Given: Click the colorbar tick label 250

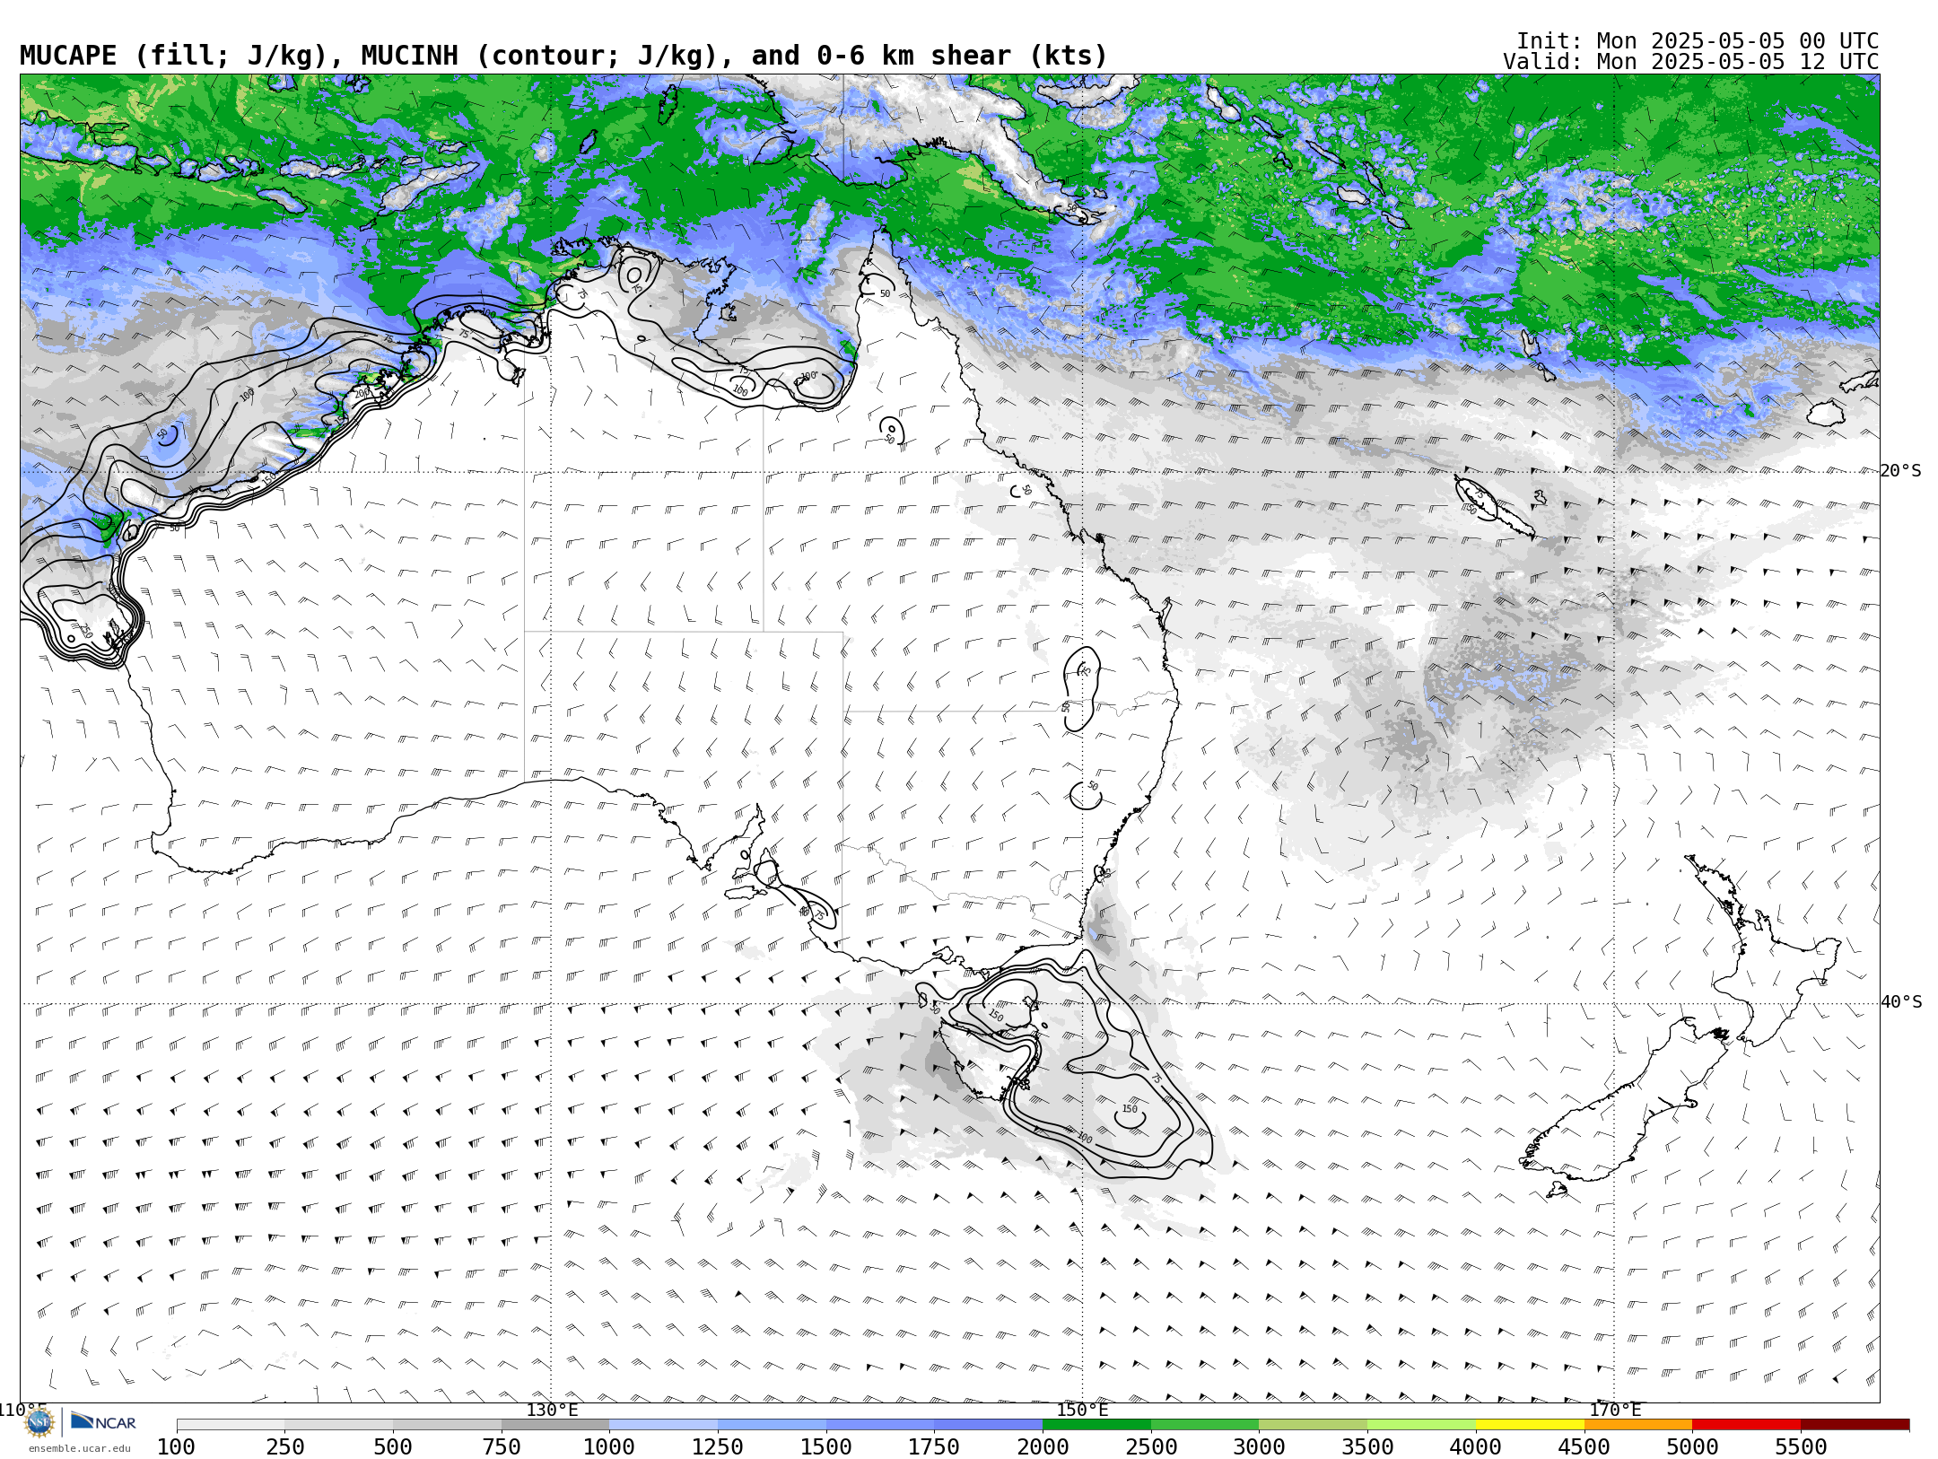Looking at the screenshot, I should point(285,1447).
